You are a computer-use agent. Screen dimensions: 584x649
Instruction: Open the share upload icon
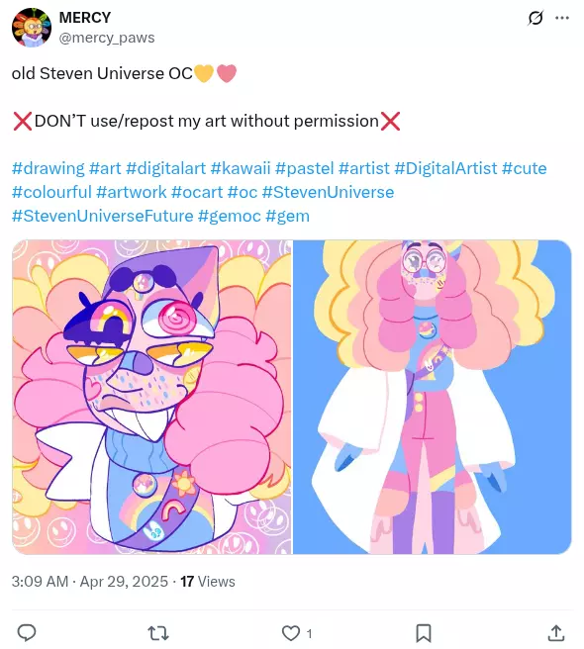[556, 633]
